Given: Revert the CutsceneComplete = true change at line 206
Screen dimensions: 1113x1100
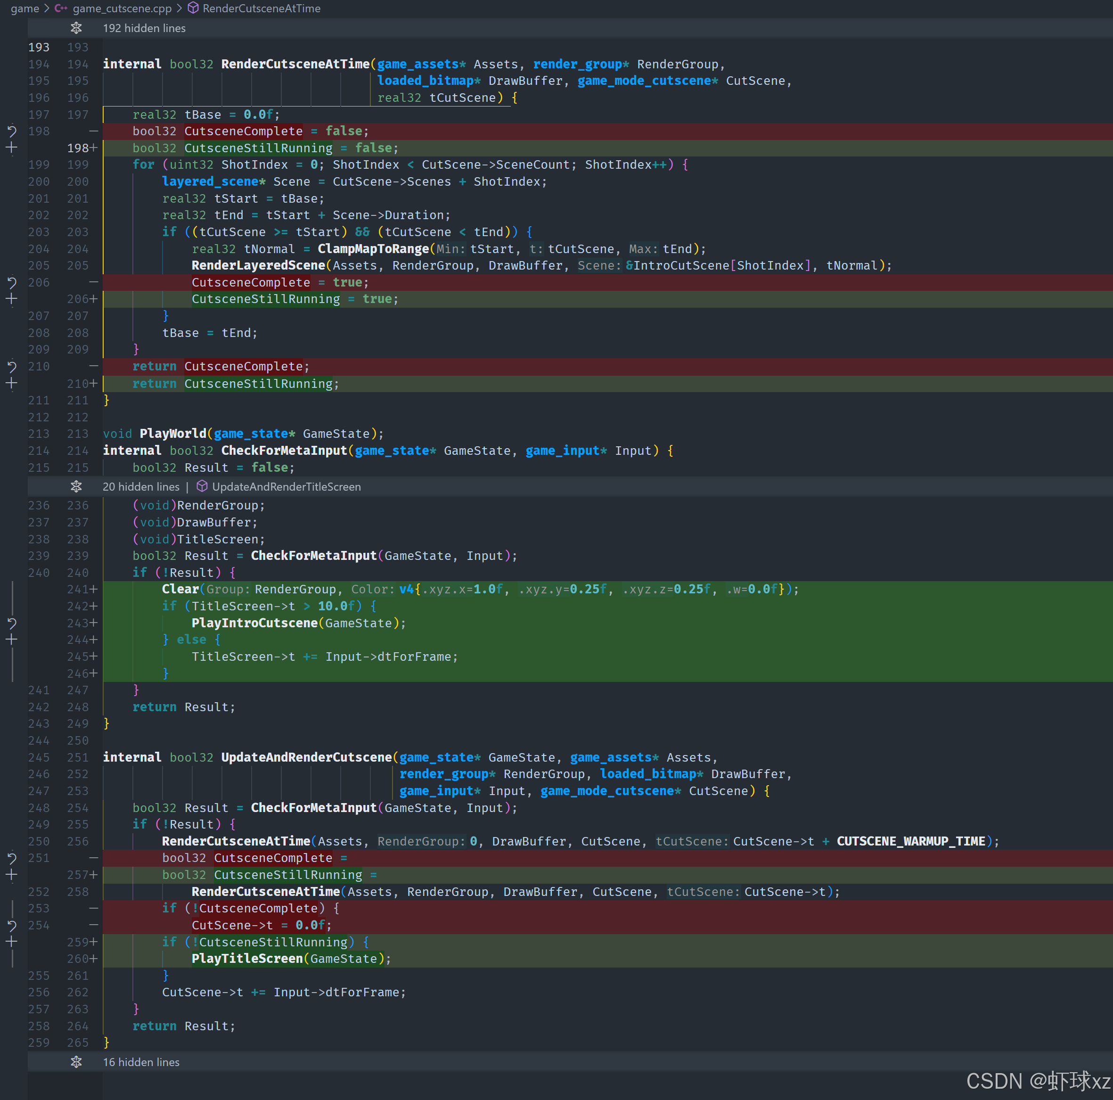Looking at the screenshot, I should [x=11, y=282].
